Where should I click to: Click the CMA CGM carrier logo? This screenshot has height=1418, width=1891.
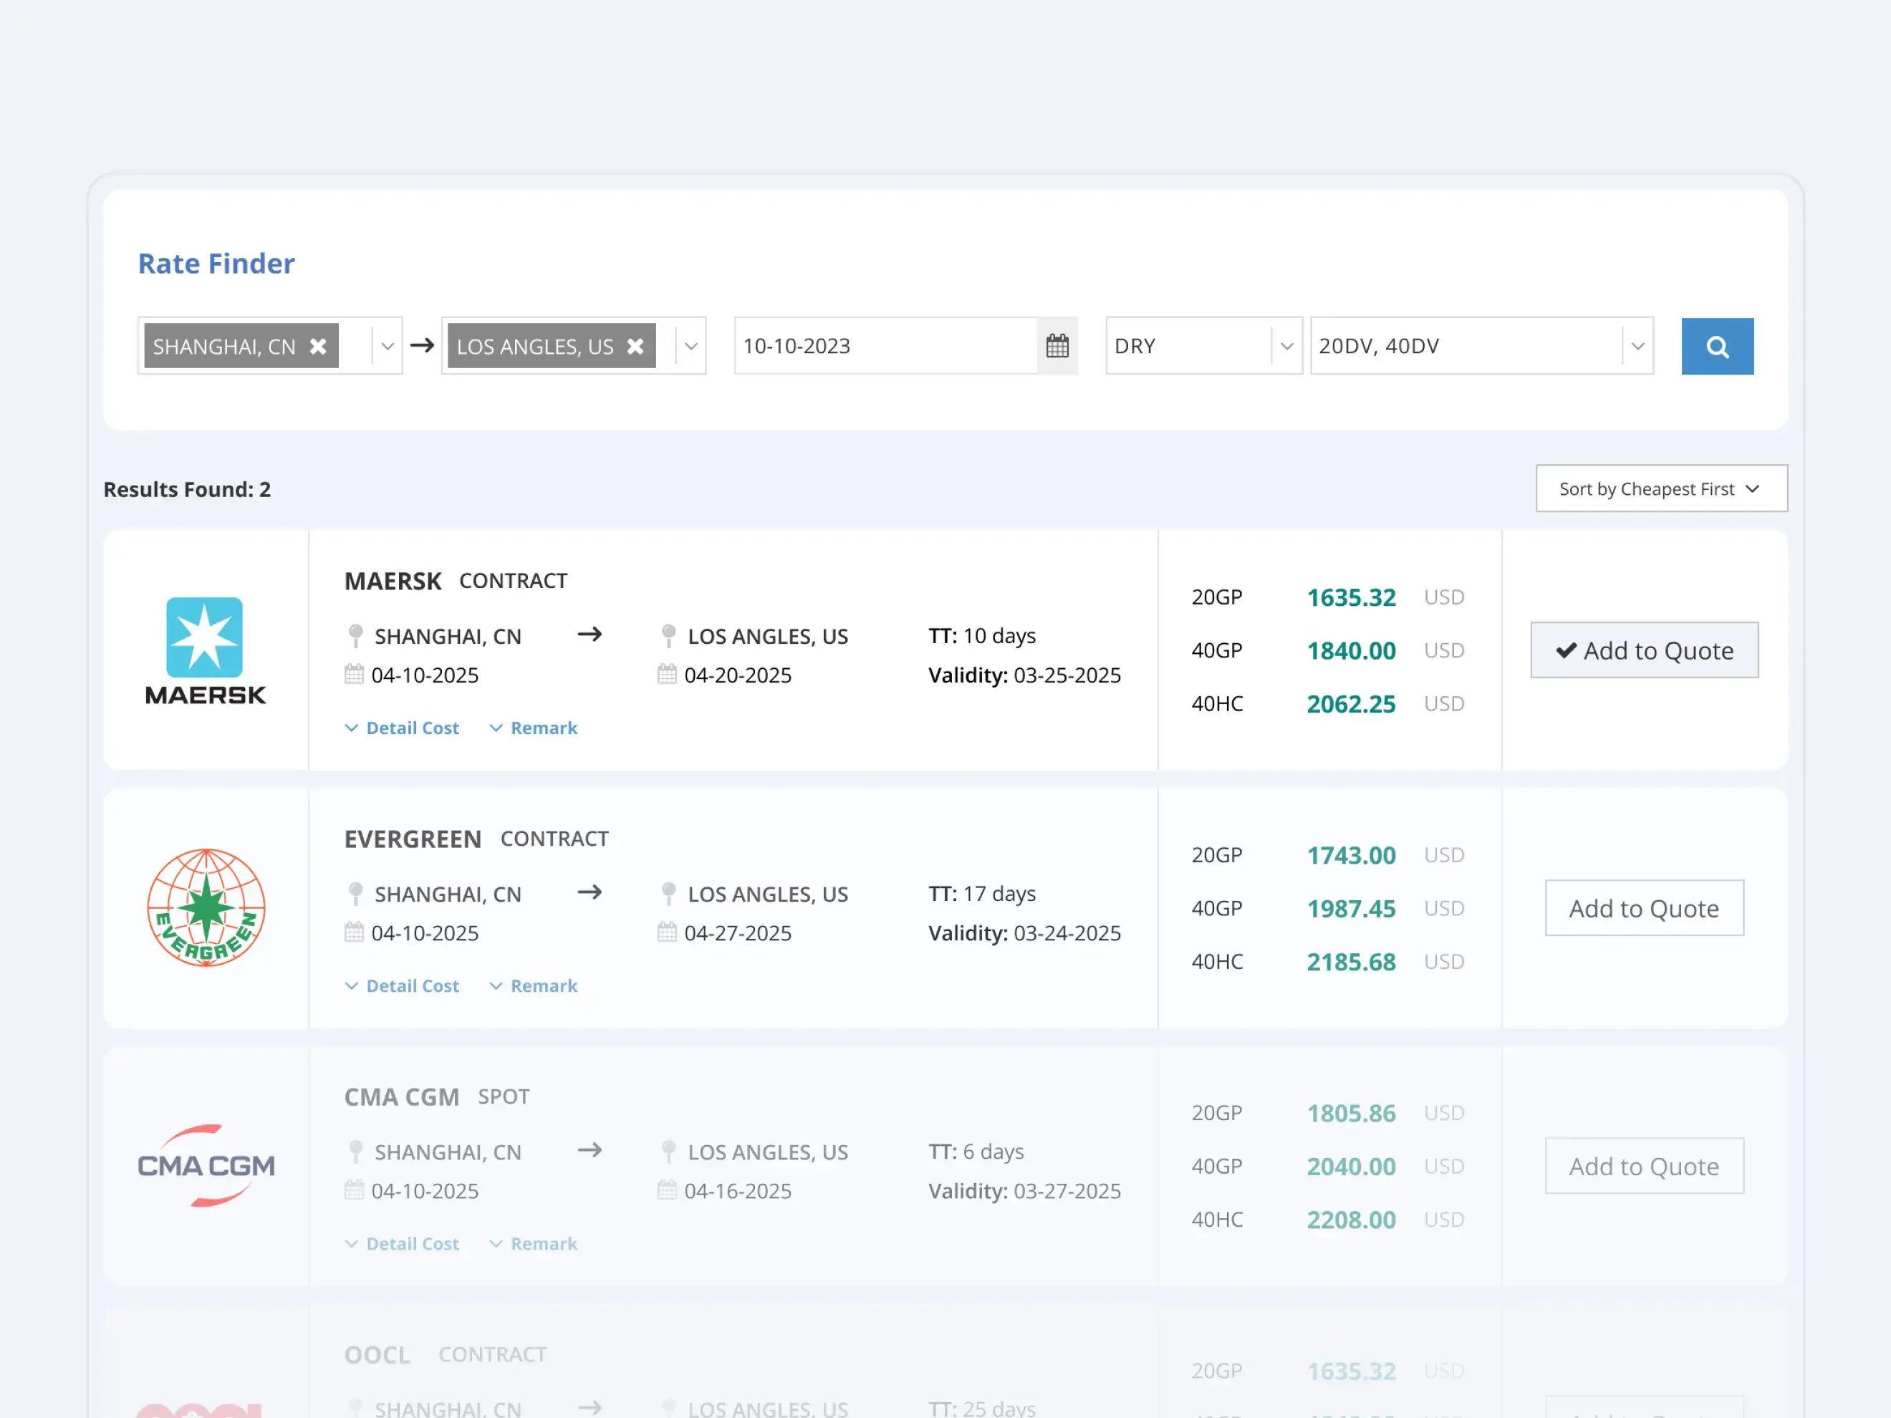coord(205,1165)
